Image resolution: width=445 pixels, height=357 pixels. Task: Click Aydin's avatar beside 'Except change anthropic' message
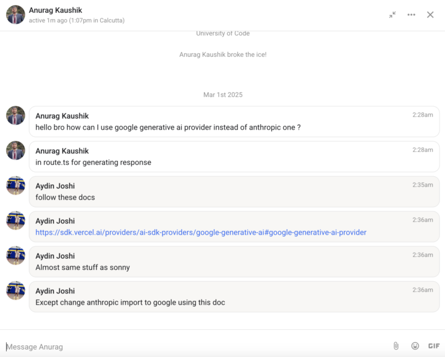click(15, 291)
